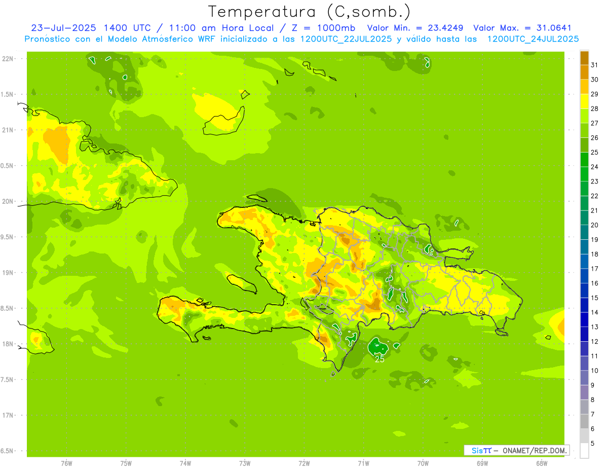Pick the legend swatch between 25 and 26

coord(584,145)
